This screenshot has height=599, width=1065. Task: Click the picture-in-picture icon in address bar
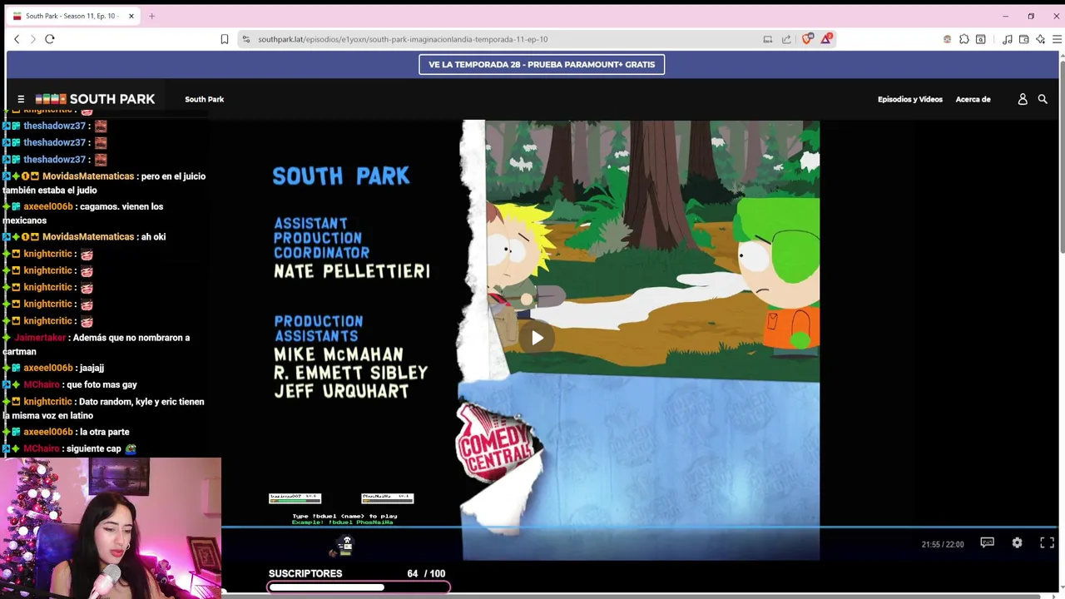(x=767, y=39)
